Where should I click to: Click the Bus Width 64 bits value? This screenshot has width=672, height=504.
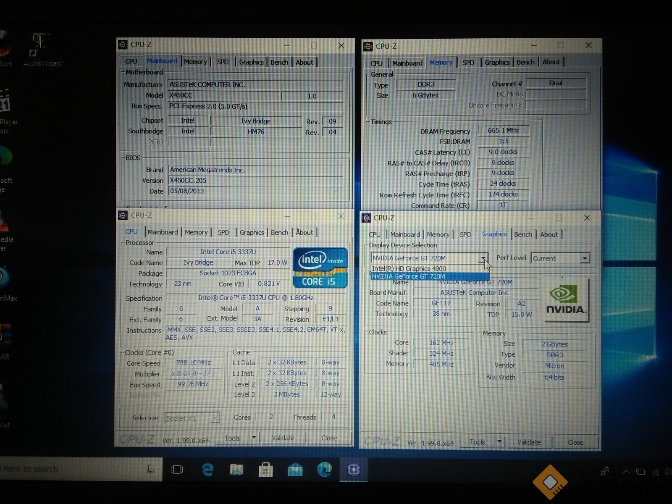(554, 378)
